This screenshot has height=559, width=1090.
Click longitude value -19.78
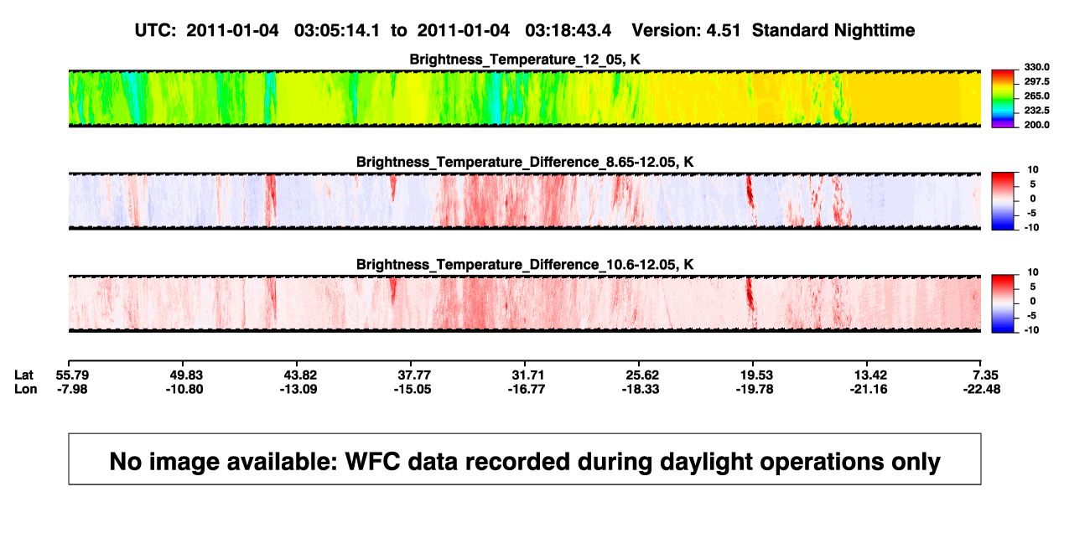click(753, 389)
